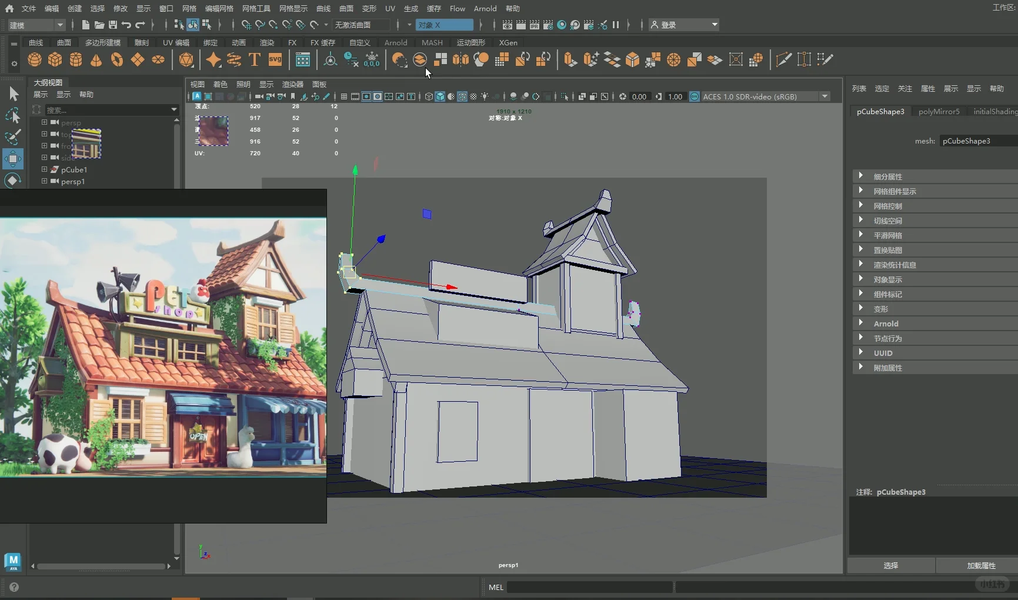This screenshot has height=600, width=1018.
Task: Import an SVG using the svg icon
Action: point(275,59)
